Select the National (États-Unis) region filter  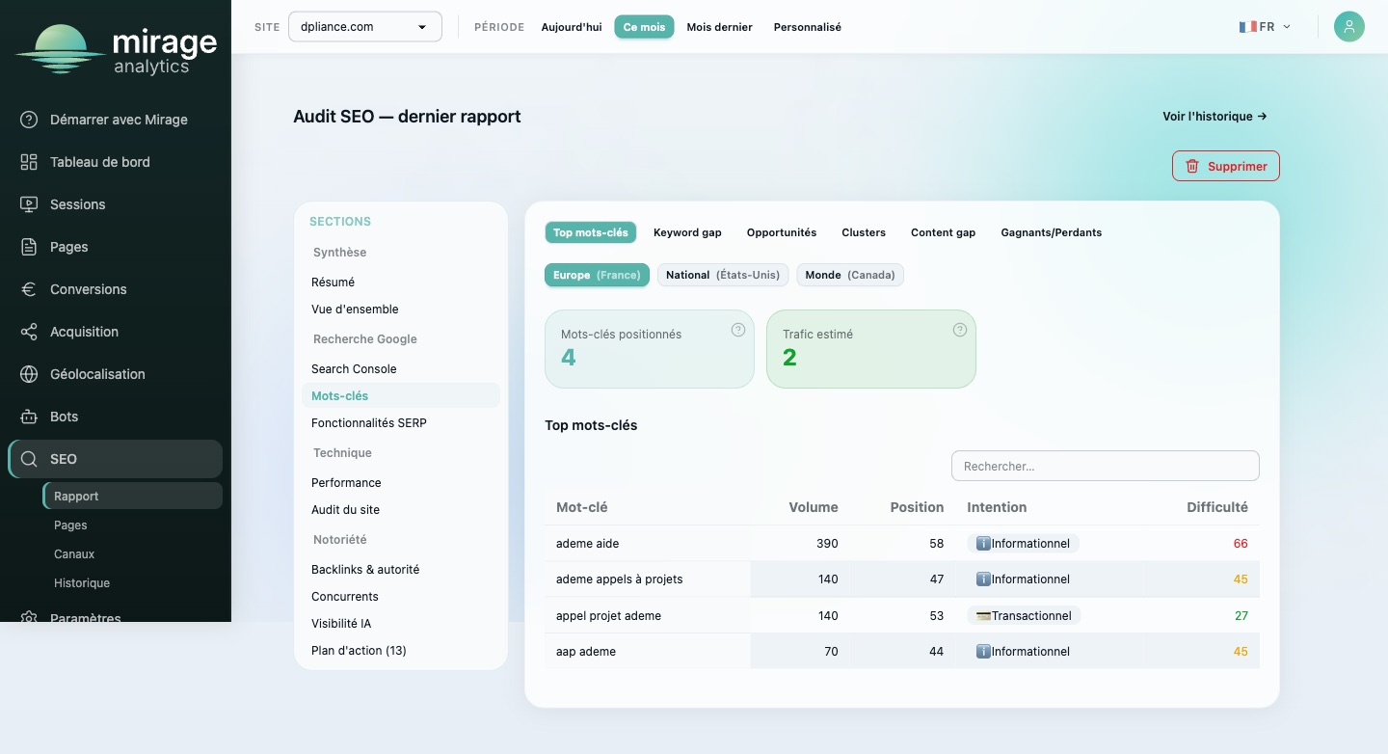[723, 275]
